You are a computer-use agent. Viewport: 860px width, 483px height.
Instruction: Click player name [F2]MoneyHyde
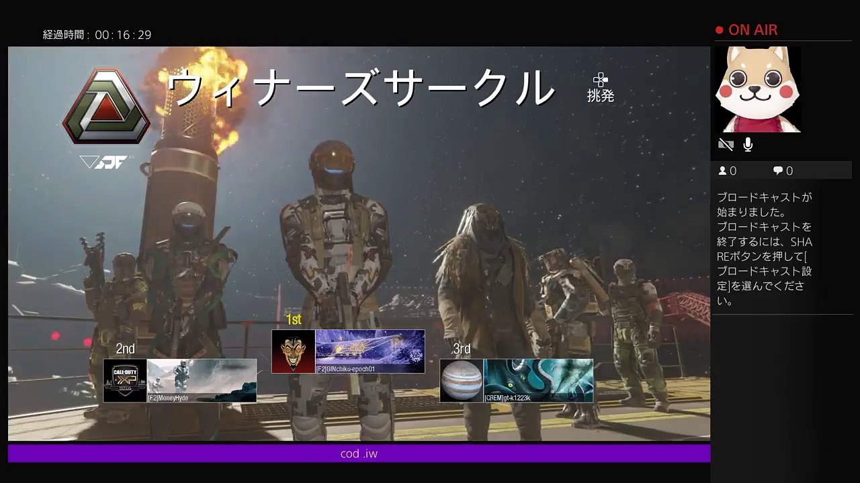[168, 398]
